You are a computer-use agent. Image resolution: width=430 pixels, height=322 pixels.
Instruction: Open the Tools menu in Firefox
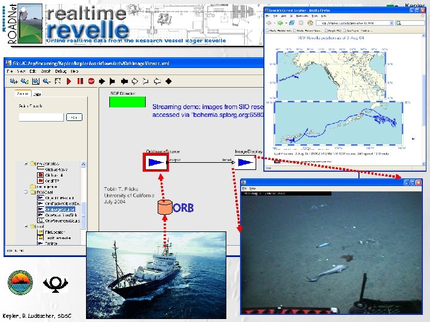point(315,16)
